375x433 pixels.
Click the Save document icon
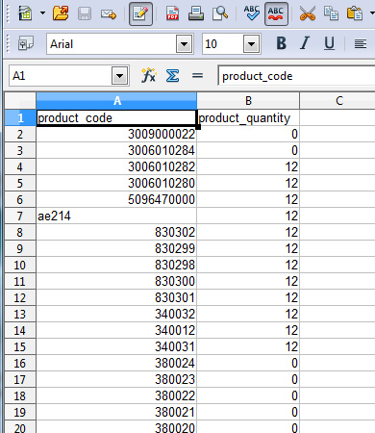pos(85,13)
